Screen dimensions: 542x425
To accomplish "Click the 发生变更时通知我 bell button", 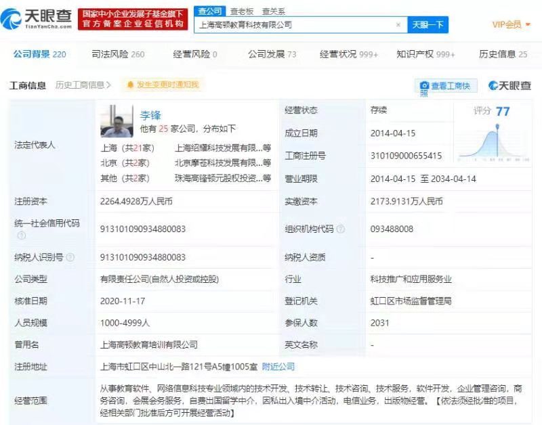I will pyautogui.click(x=162, y=85).
